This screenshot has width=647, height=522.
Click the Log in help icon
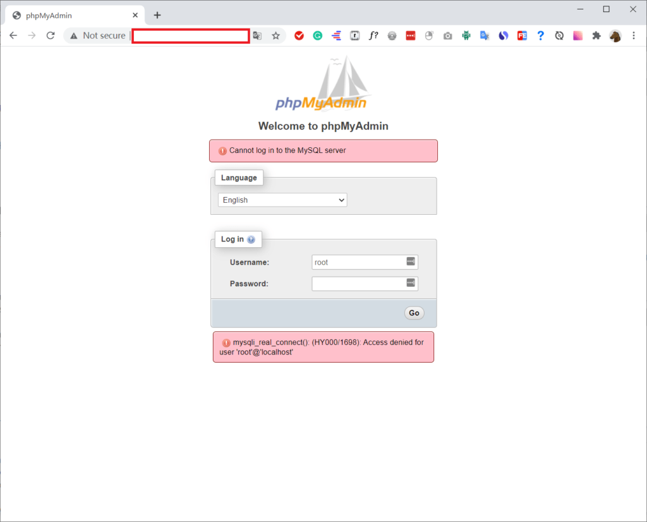251,240
